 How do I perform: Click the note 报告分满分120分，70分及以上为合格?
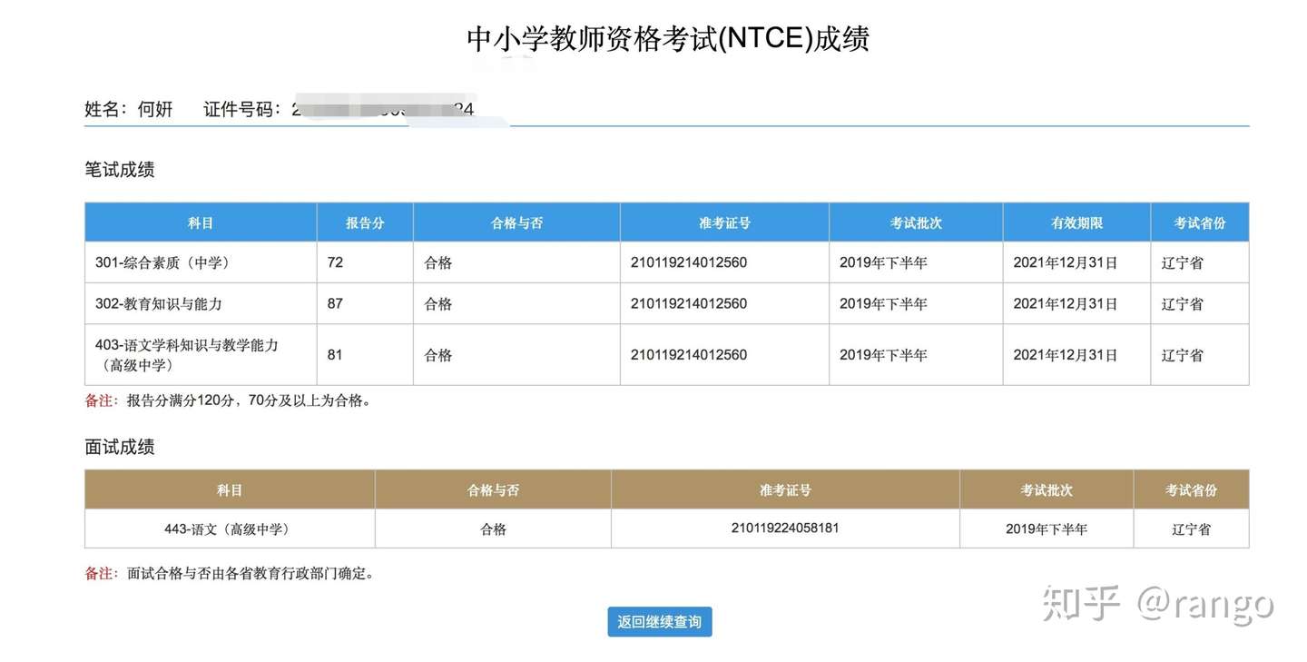(x=249, y=400)
